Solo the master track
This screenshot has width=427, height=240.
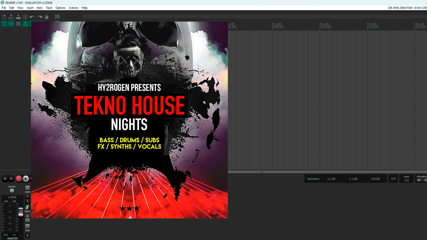click(x=28, y=201)
